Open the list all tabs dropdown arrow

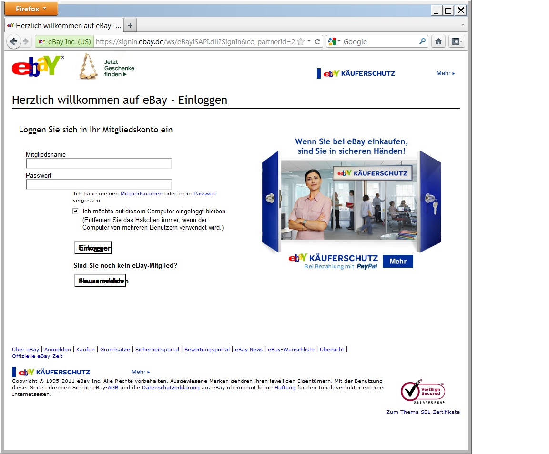(x=463, y=25)
